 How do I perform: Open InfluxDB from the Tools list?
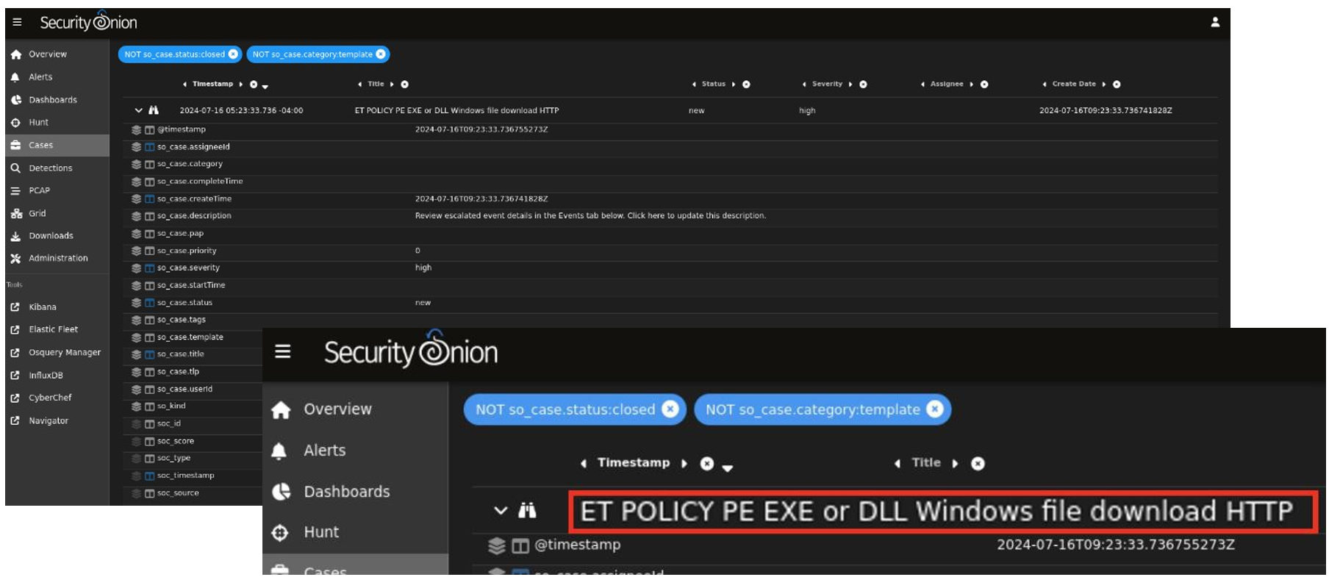click(46, 376)
